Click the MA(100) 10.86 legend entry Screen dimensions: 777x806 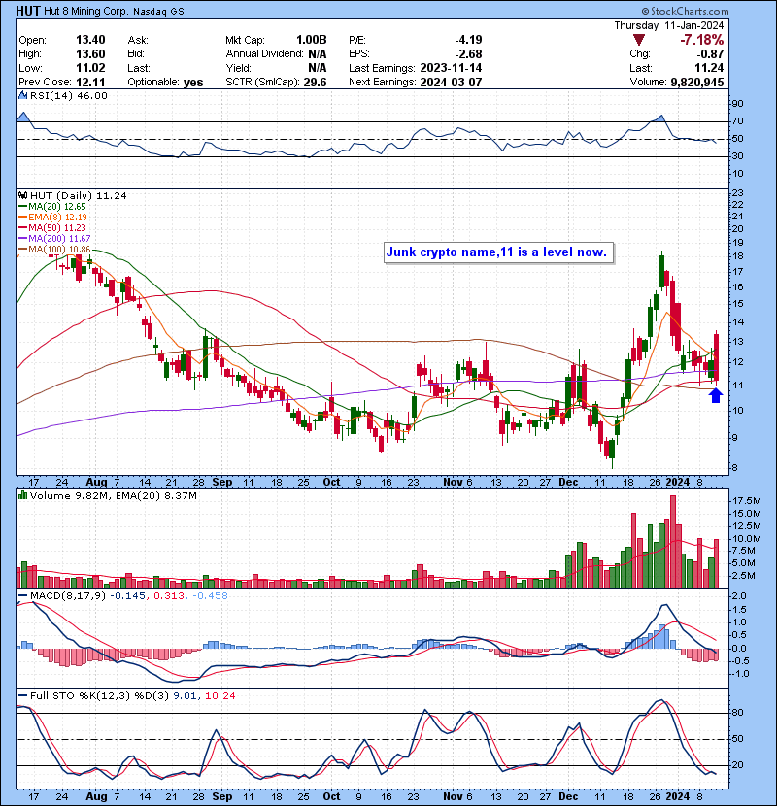click(x=54, y=250)
